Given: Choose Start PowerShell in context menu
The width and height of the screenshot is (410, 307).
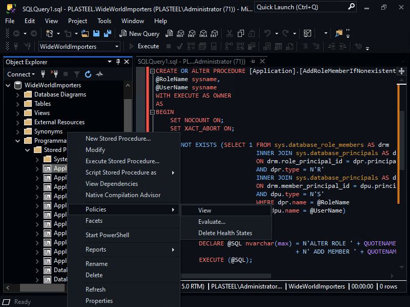Looking at the screenshot, I should coord(124,235).
